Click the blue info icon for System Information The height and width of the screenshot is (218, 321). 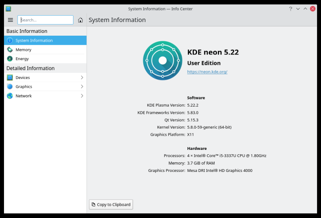tap(10, 40)
